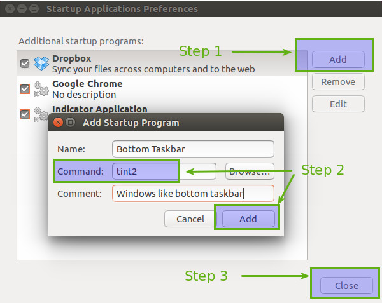The width and height of the screenshot is (382, 303).
Task: Cancel the Add Startup Program dialog
Action: tap(190, 219)
